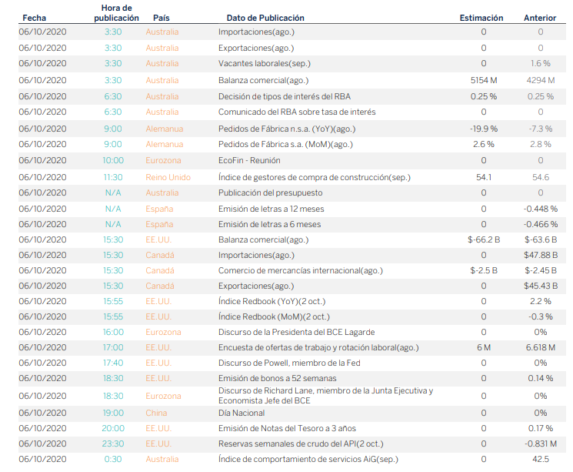The height and width of the screenshot is (472, 573).
Task: Click the China country cell
Action: [156, 413]
